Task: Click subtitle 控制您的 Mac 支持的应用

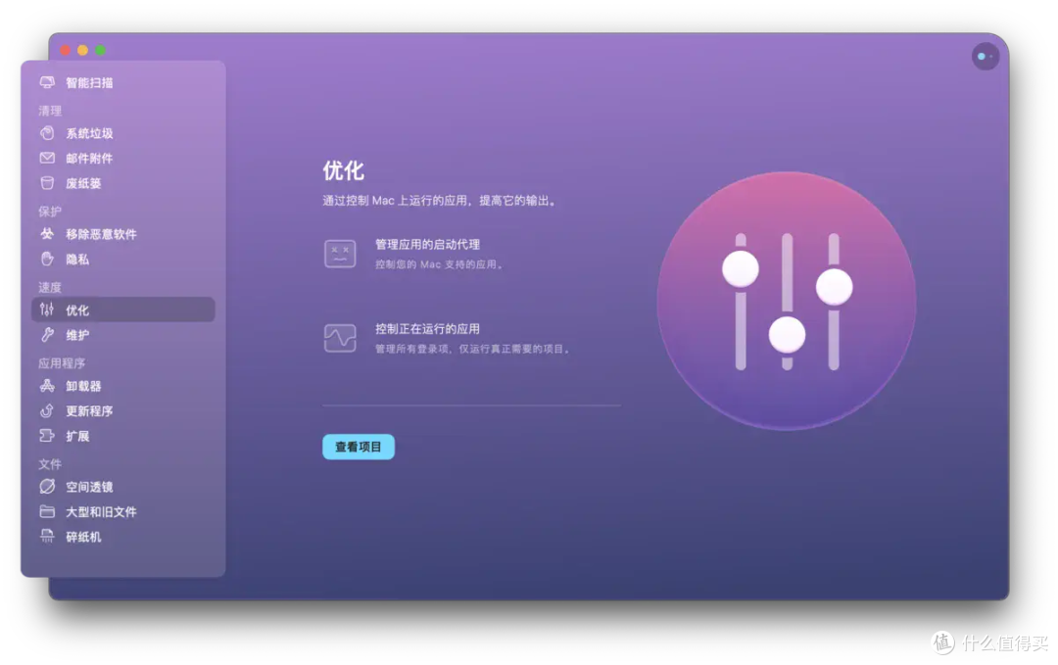Action: (439, 264)
